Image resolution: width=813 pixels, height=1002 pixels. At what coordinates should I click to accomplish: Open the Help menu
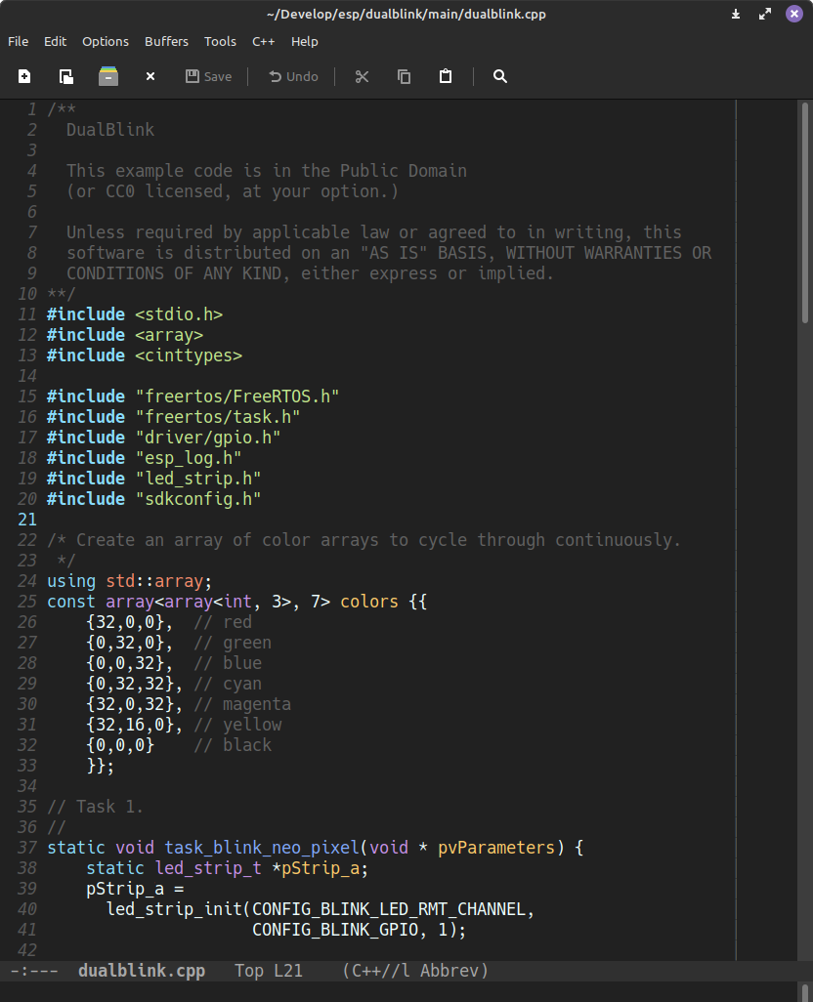[x=304, y=42]
